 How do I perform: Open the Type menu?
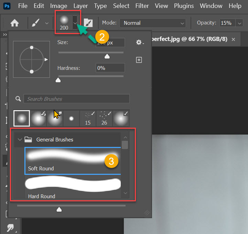(x=100, y=6)
